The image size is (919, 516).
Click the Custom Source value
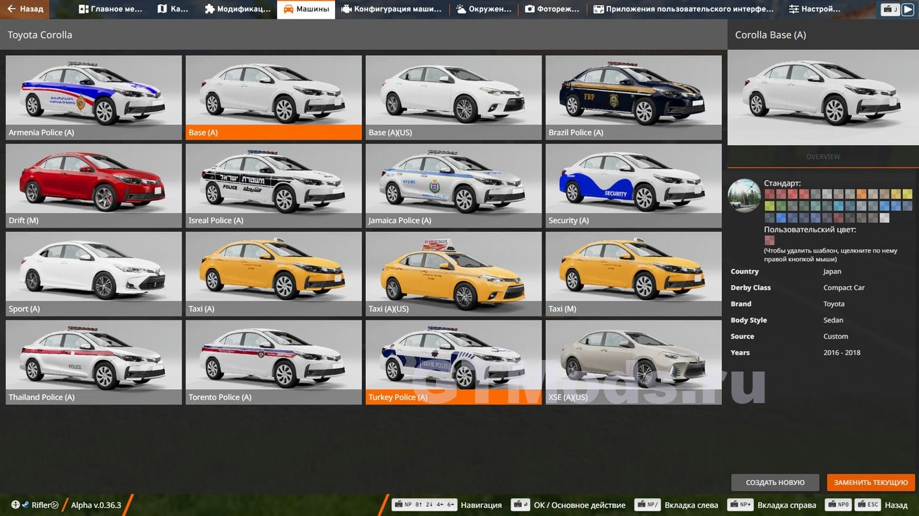coord(836,336)
